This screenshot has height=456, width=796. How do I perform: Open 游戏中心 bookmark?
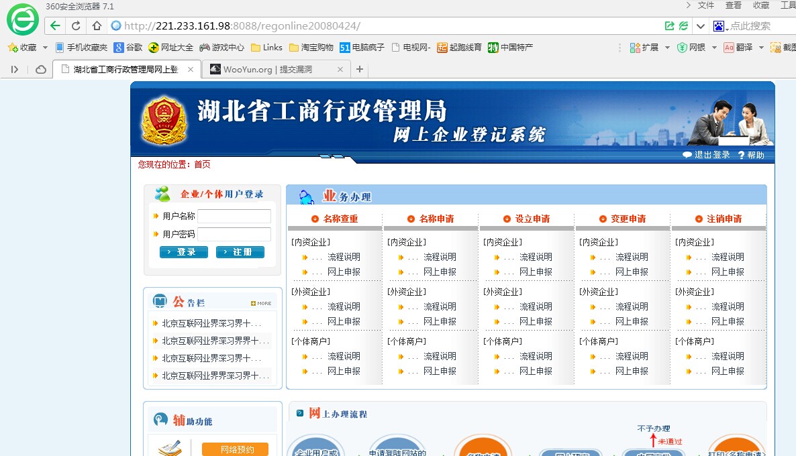[222, 48]
